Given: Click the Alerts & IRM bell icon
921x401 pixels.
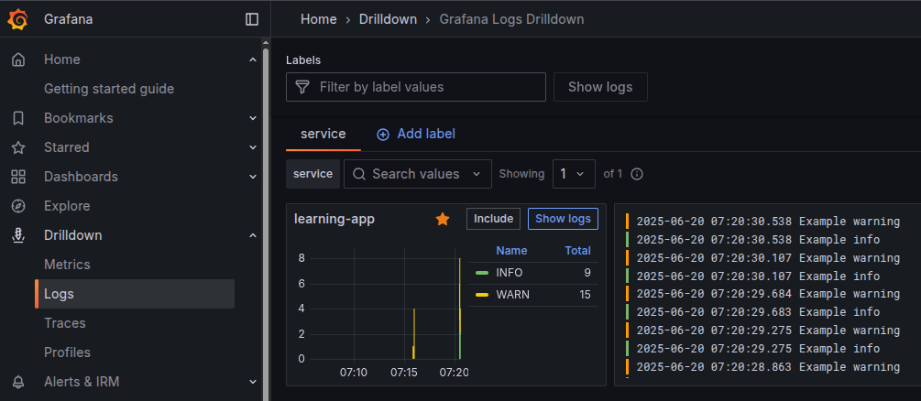Looking at the screenshot, I should coord(19,382).
